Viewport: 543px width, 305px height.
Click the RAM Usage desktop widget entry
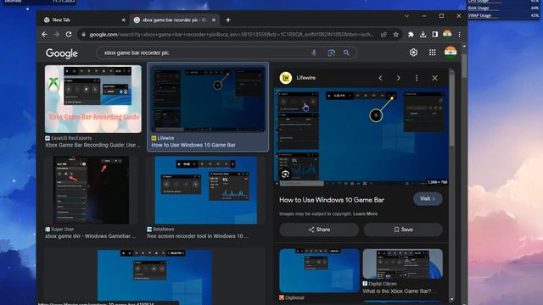[x=503, y=8]
